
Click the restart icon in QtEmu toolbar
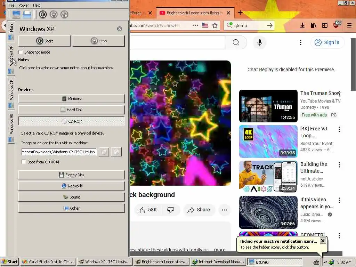pos(64,15)
